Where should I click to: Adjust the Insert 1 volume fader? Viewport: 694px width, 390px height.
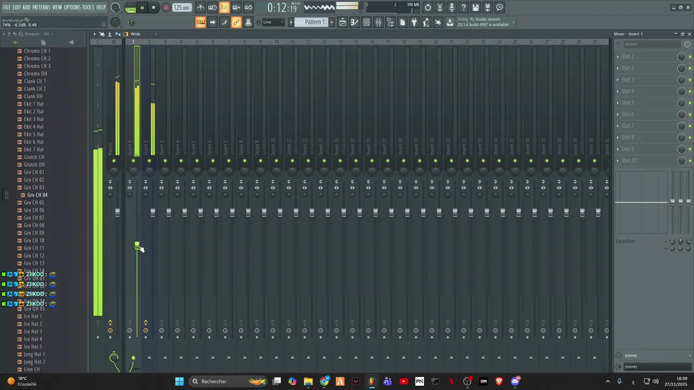137,246
